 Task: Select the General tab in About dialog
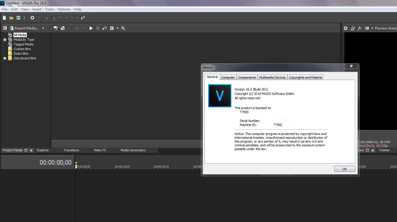(x=212, y=77)
